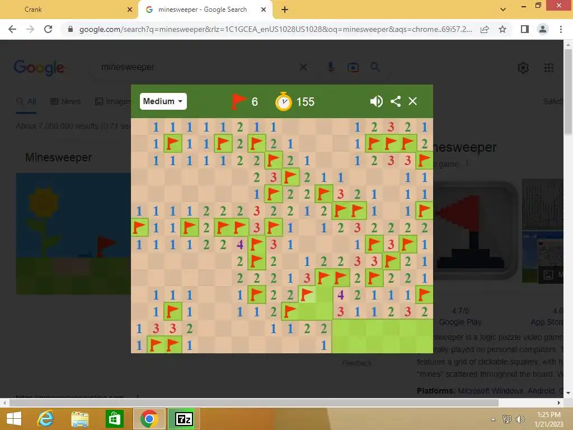Launch Internet Explorer from taskbar
This screenshot has height=430, width=573.
pos(46,419)
